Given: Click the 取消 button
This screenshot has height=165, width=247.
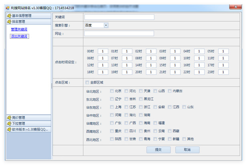Looking at the screenshot, I should [x=188, y=150].
